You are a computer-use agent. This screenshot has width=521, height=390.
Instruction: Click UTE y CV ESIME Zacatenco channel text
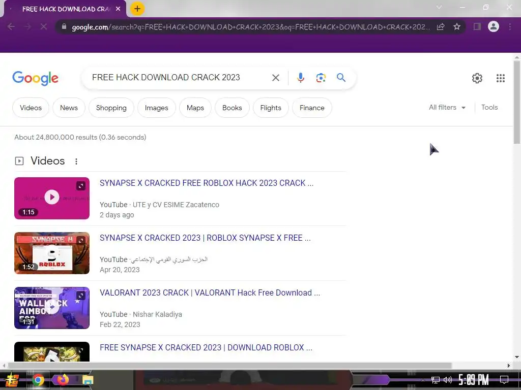(176, 205)
